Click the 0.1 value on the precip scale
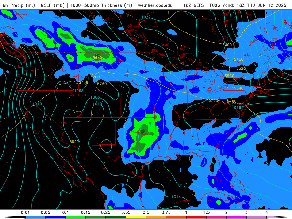Image resolution: width=292 pixels, height=219 pixels. 66,212
